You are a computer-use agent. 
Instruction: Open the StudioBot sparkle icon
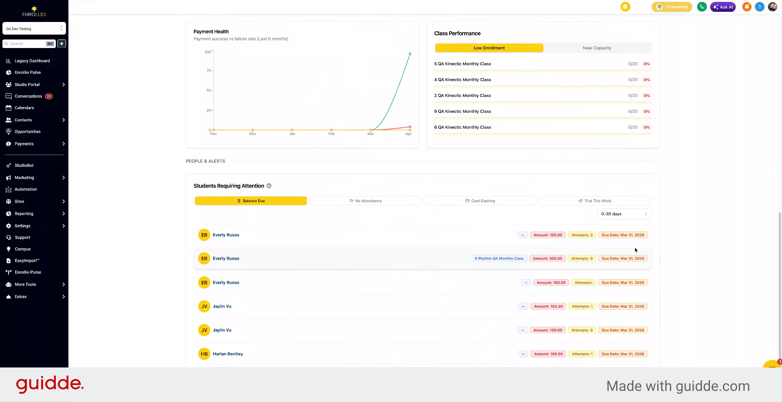(x=9, y=165)
